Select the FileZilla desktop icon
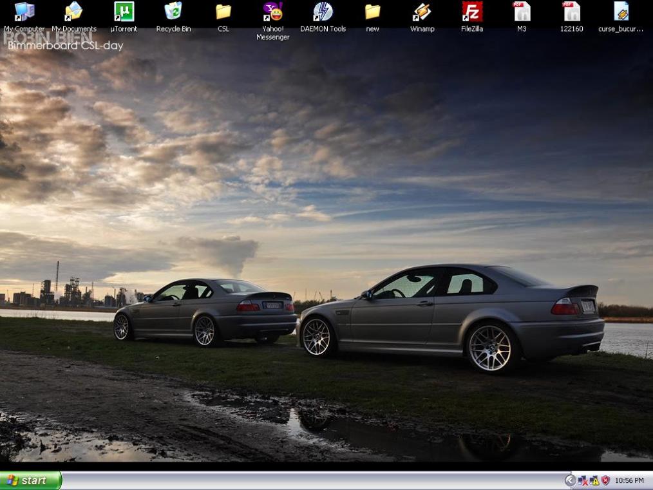 (472, 12)
